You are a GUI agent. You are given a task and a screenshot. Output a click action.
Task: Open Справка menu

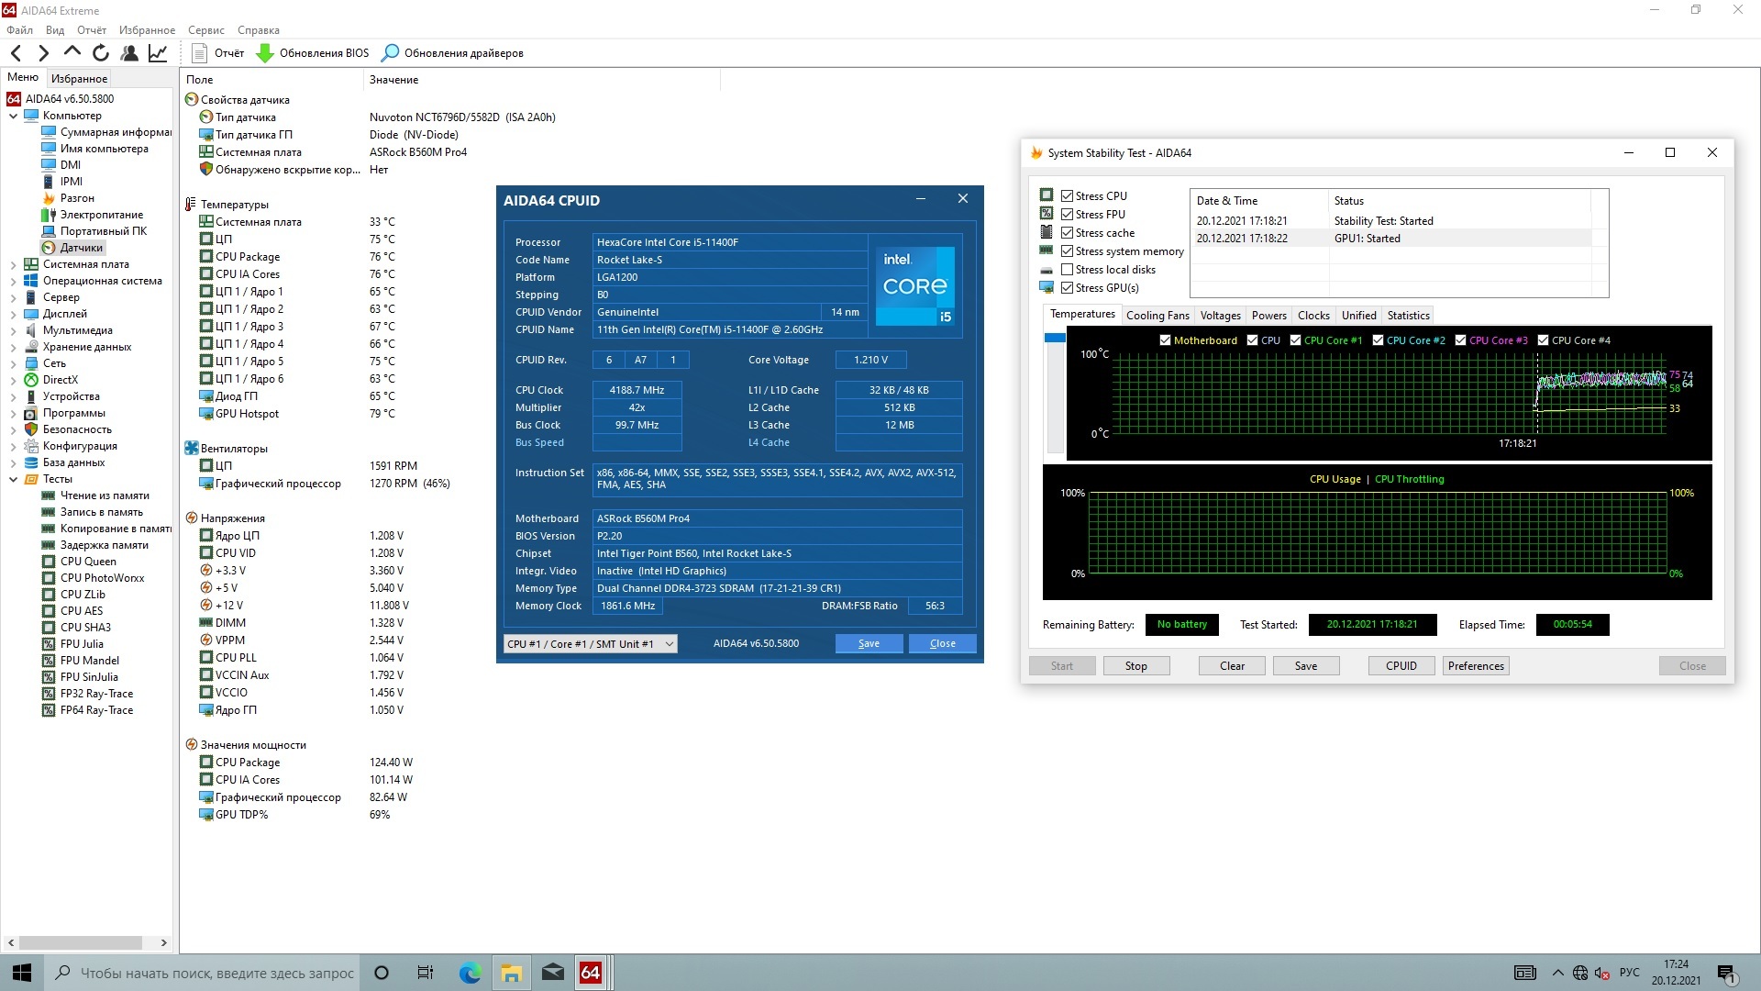coord(258,30)
